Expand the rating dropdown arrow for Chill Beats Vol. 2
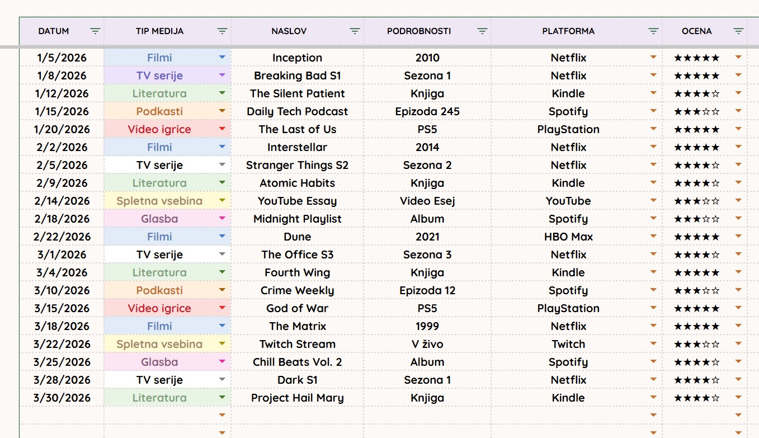 tap(738, 361)
